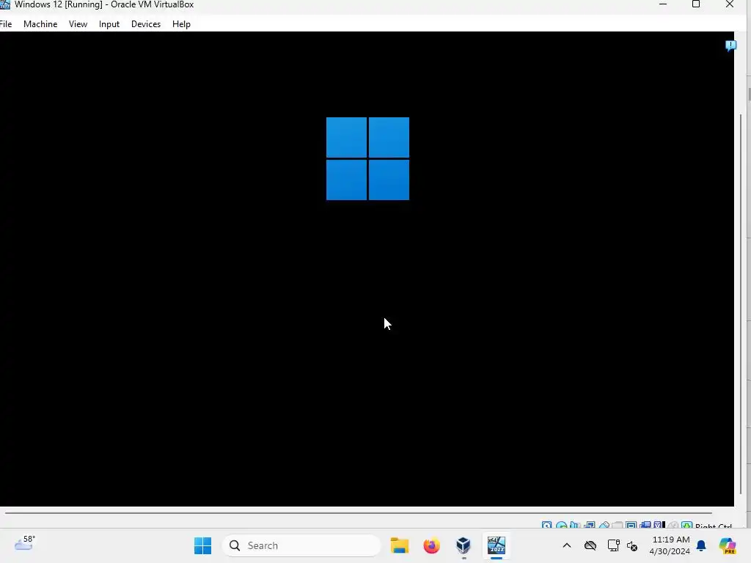
Task: Click the VM window vertical scrollbar
Action: pos(741,304)
